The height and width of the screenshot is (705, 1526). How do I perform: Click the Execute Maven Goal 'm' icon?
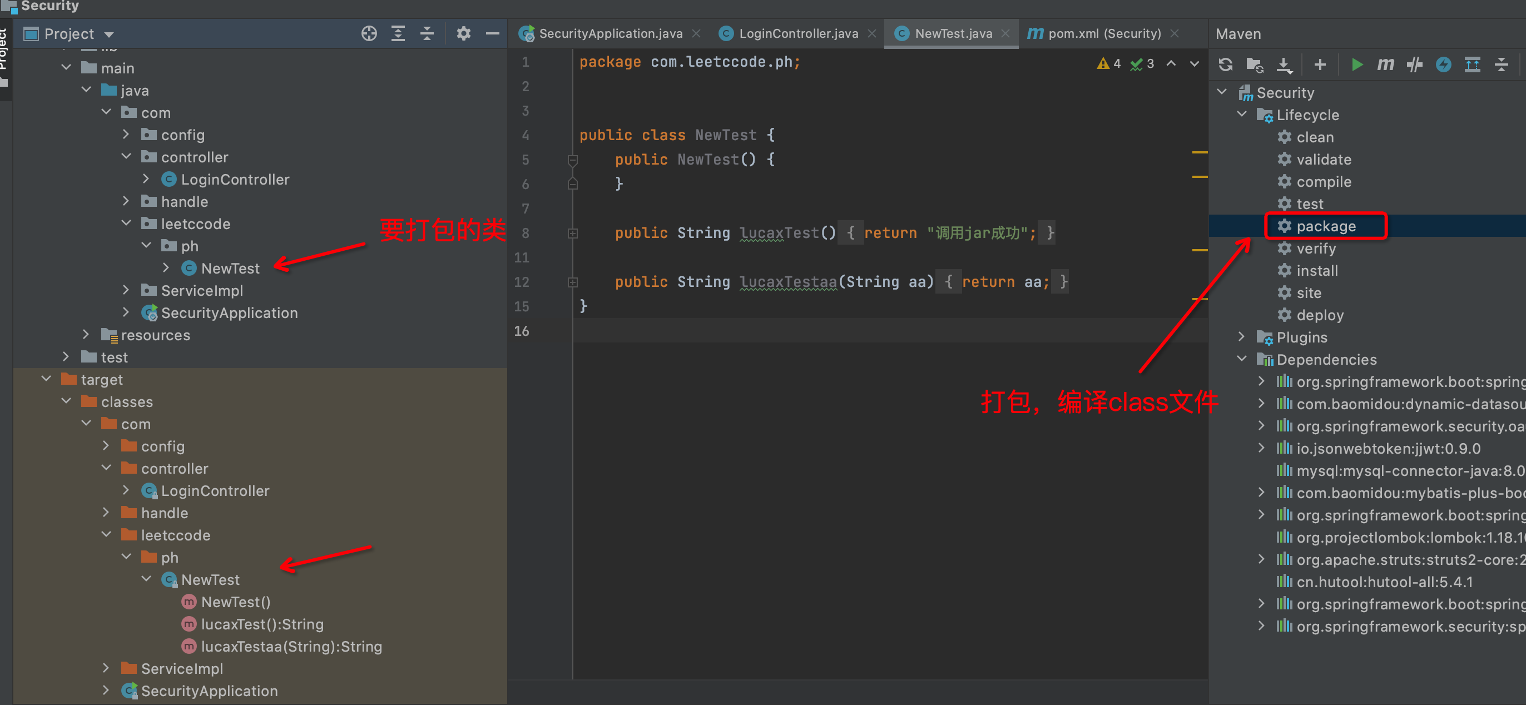coord(1385,64)
